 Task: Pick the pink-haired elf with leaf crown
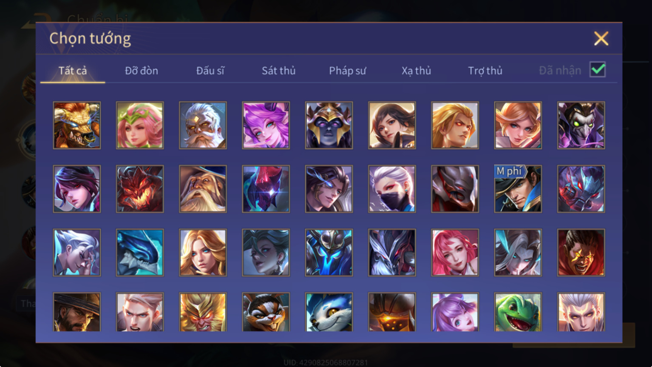pos(140,125)
